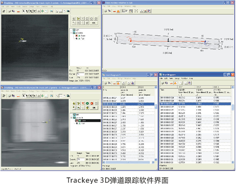The image size is (236, 184).
Task: Open the Setup menu in the right-track Tracking window
Action: coord(31,6)
